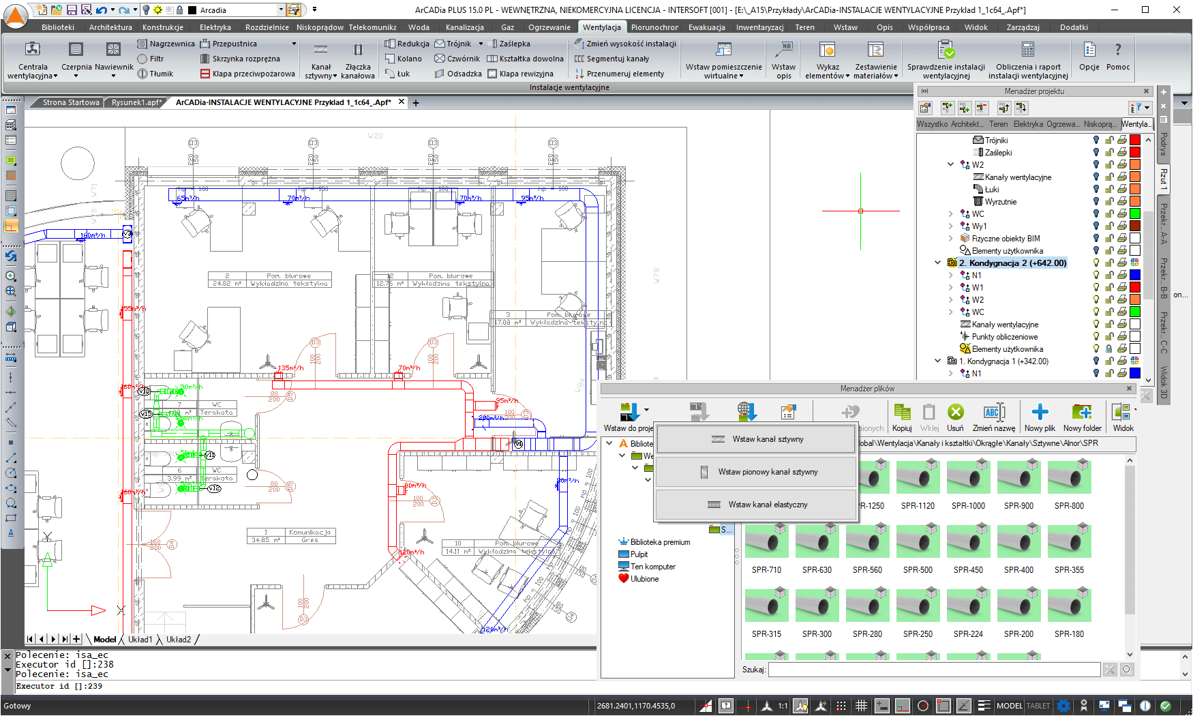Toggle visibility bulb for Wyrzutnie layer
This screenshot has height=716, width=1193.
[x=1096, y=201]
